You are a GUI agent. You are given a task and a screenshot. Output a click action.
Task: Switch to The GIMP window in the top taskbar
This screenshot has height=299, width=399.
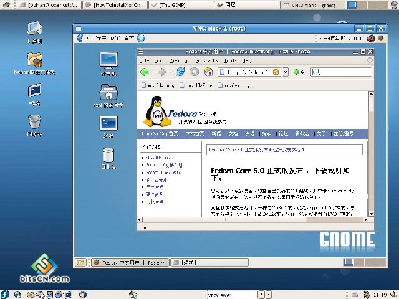(x=181, y=5)
